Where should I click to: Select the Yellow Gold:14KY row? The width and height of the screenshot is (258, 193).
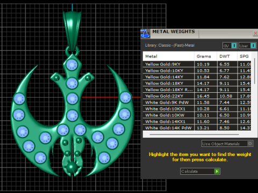click(197, 77)
